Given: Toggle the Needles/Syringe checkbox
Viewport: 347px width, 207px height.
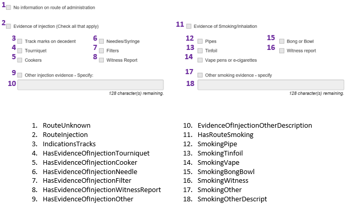Looking at the screenshot, I should click(101, 41).
